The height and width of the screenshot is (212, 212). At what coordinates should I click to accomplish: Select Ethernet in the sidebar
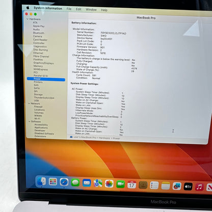tap(38, 53)
